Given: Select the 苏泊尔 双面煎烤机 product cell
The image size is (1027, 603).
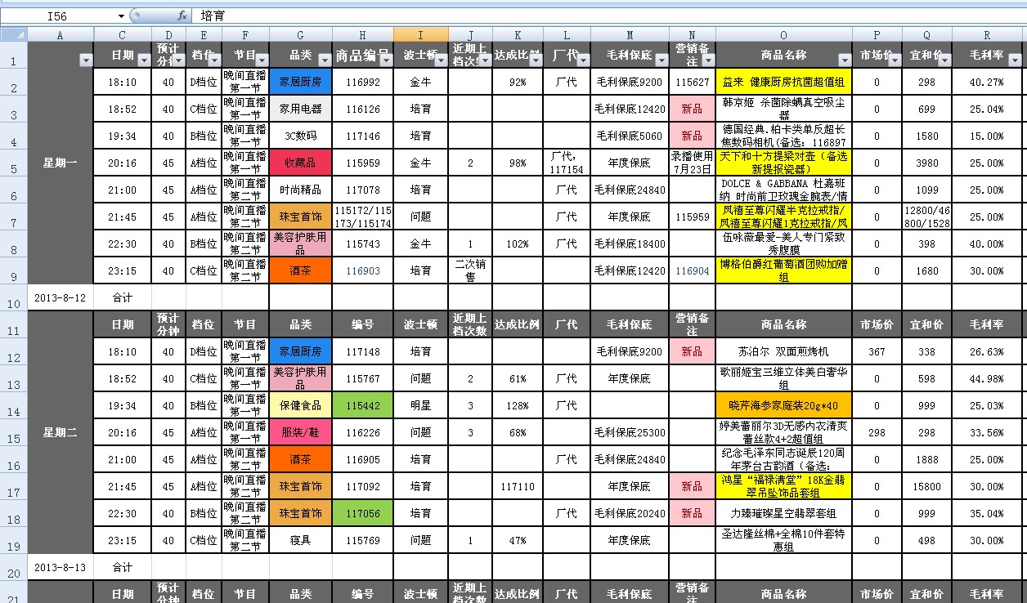Looking at the screenshot, I should 783,351.
